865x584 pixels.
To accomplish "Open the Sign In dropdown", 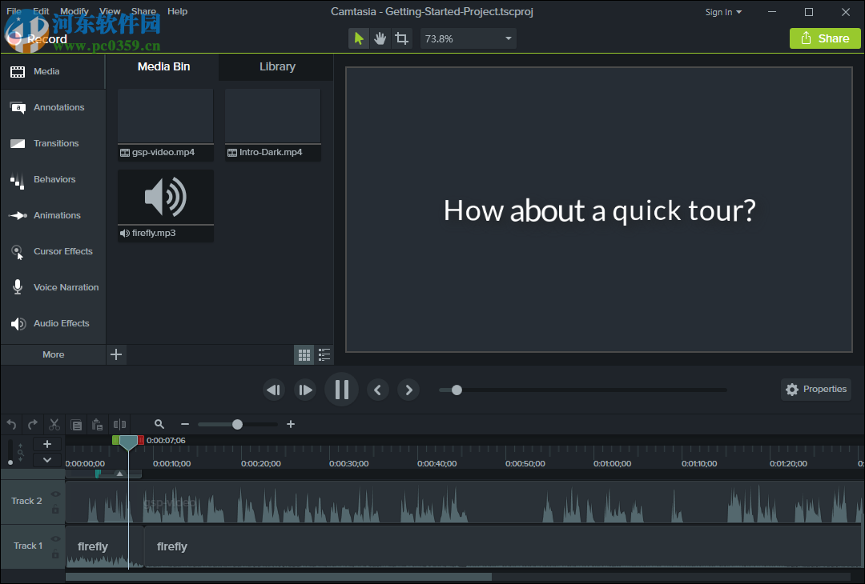I will [x=722, y=12].
